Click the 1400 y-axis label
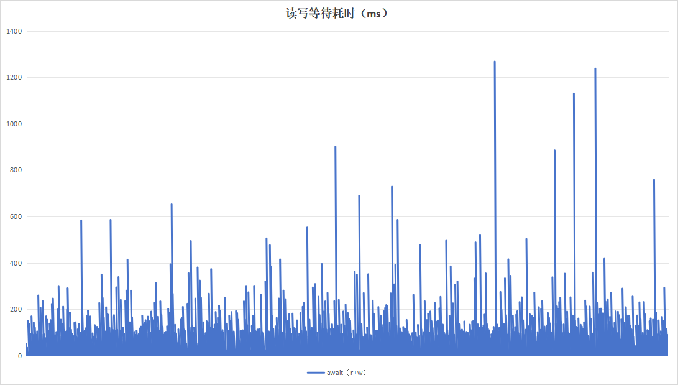Screen dimensions: 678x385 click(x=14, y=31)
